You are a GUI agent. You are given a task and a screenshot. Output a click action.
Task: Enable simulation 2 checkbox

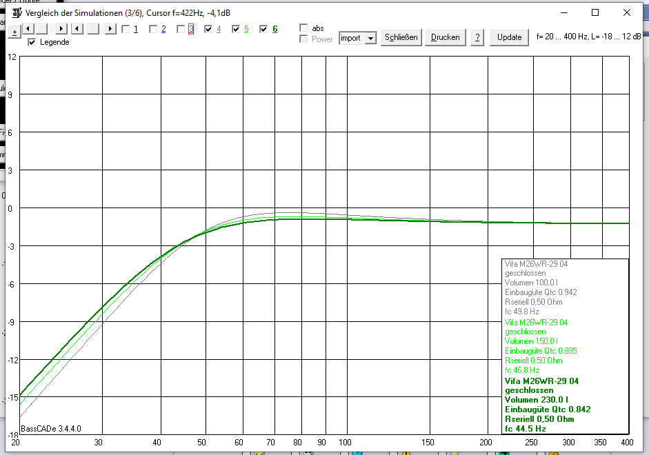[153, 29]
